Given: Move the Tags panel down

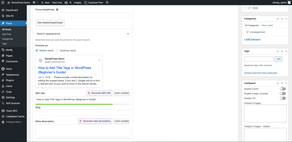Looking at the screenshot, I should (x=282, y=51).
